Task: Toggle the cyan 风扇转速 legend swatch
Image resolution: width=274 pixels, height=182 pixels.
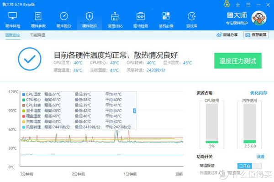Action: (24, 127)
